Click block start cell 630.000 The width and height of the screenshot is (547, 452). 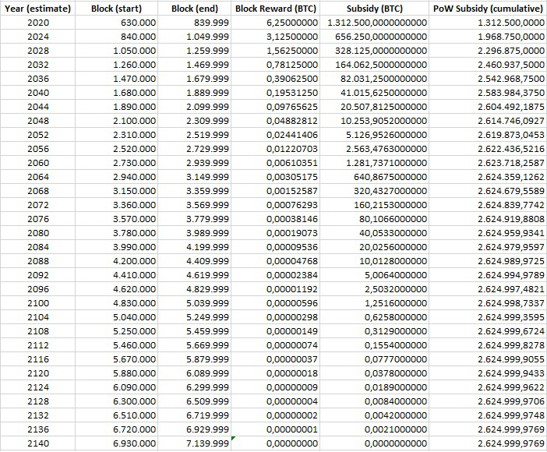point(116,23)
